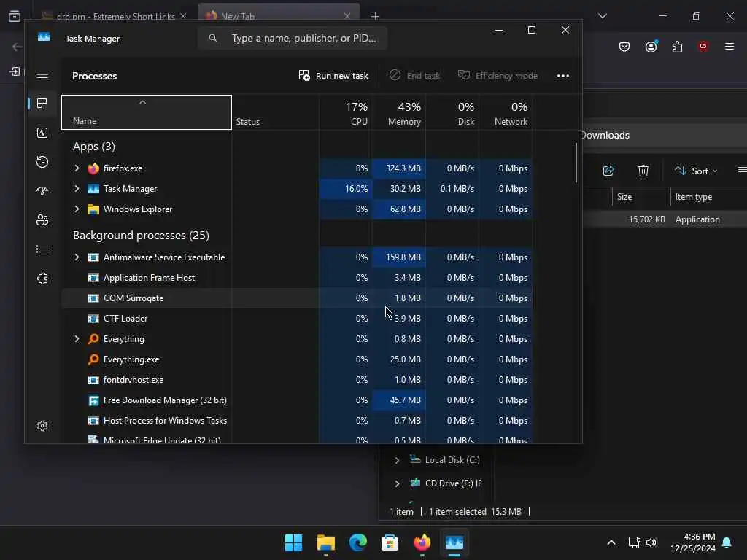Click the Item type column header
The height and width of the screenshot is (560, 747).
click(694, 197)
